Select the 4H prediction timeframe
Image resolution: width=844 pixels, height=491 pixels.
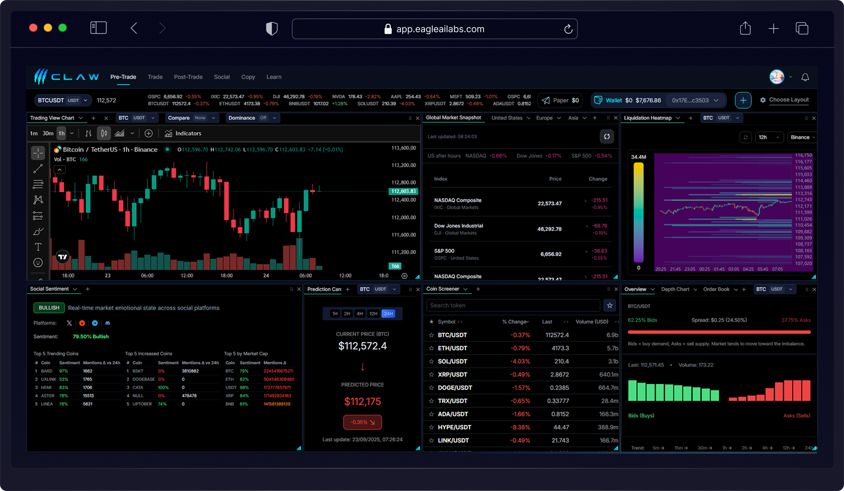[x=360, y=314]
